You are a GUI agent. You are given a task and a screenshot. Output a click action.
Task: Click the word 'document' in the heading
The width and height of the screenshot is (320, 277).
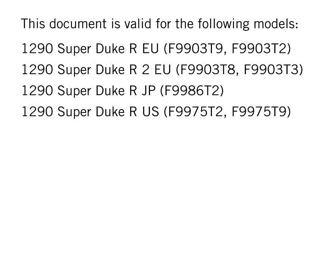click(78, 23)
